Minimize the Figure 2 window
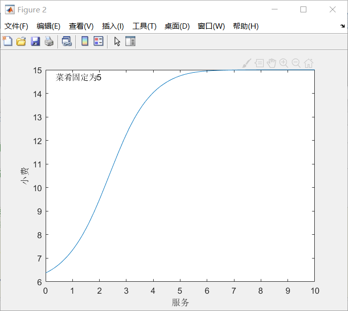Image resolution: width=348 pixels, height=311 pixels. point(275,9)
